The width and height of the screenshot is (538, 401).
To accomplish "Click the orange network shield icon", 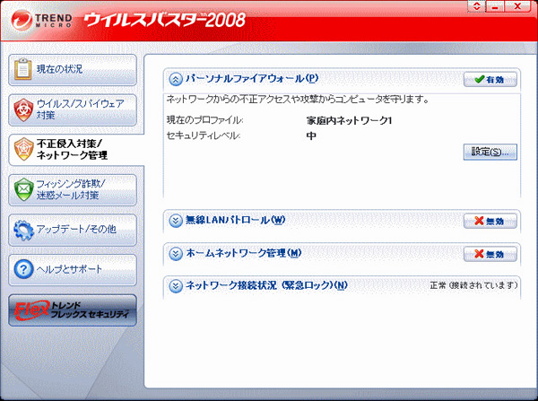I will coord(23,149).
